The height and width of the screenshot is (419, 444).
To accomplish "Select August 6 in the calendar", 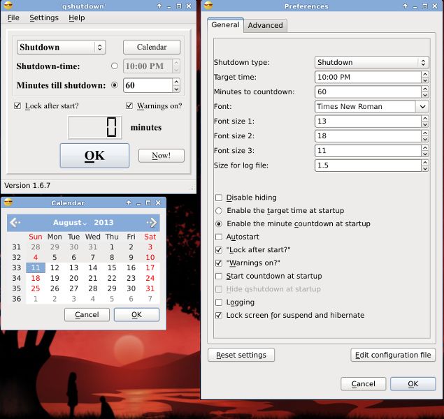I will (x=73, y=257).
